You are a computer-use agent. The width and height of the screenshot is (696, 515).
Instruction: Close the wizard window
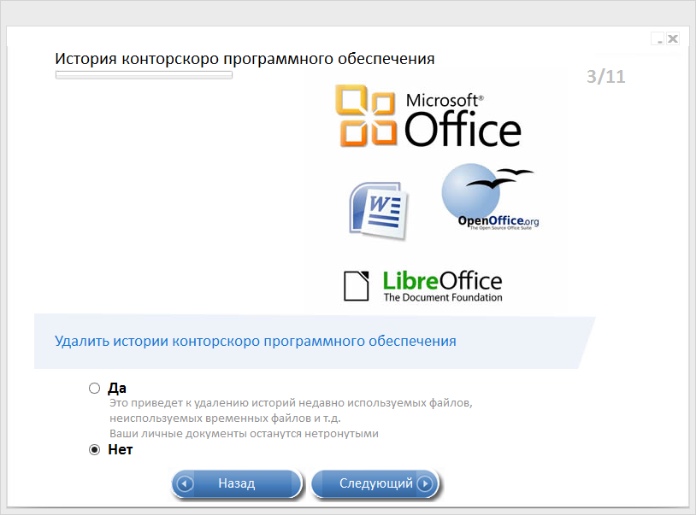point(673,38)
